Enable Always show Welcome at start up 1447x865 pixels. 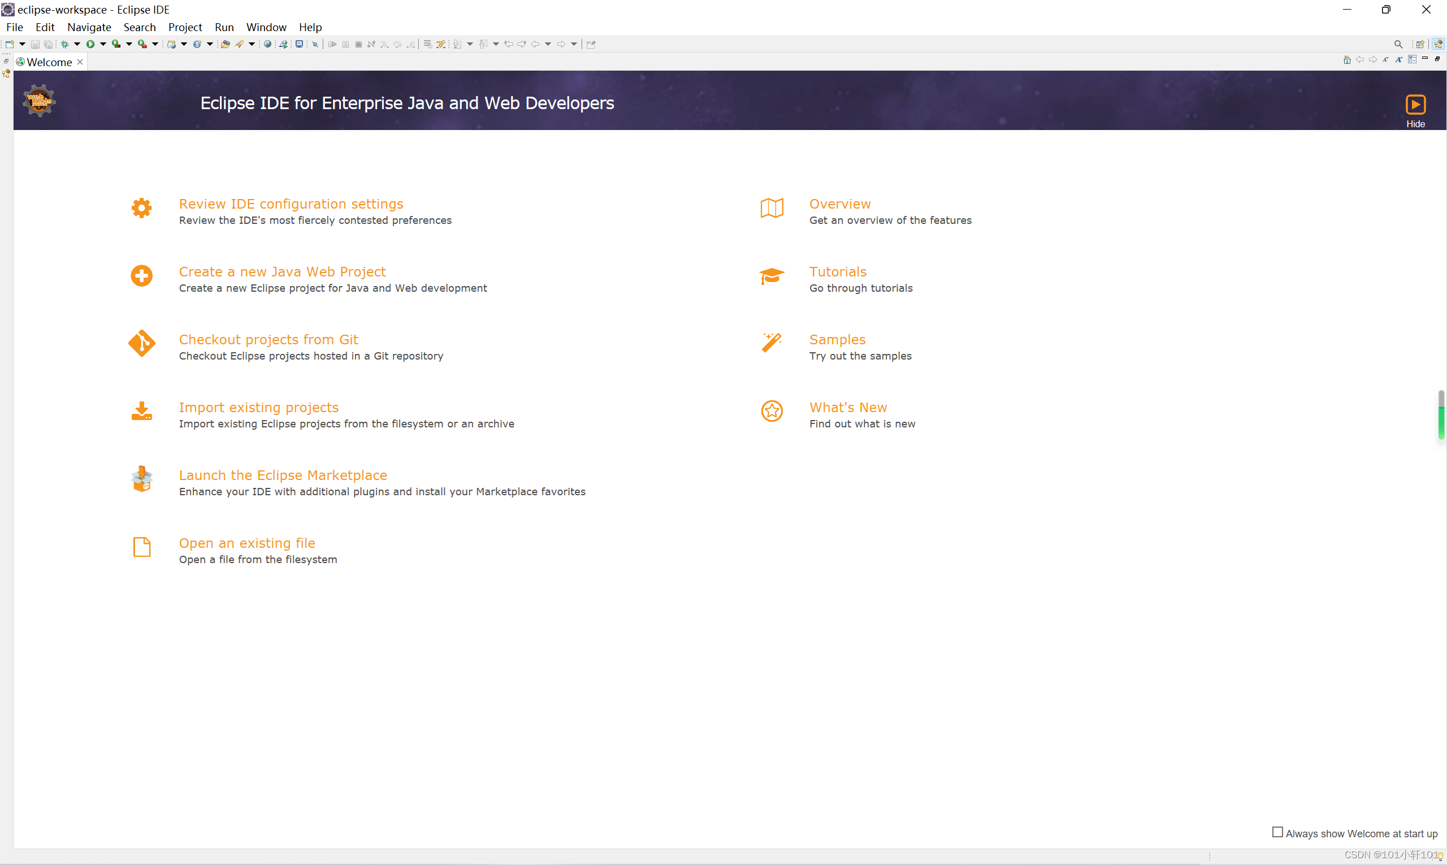tap(1277, 832)
